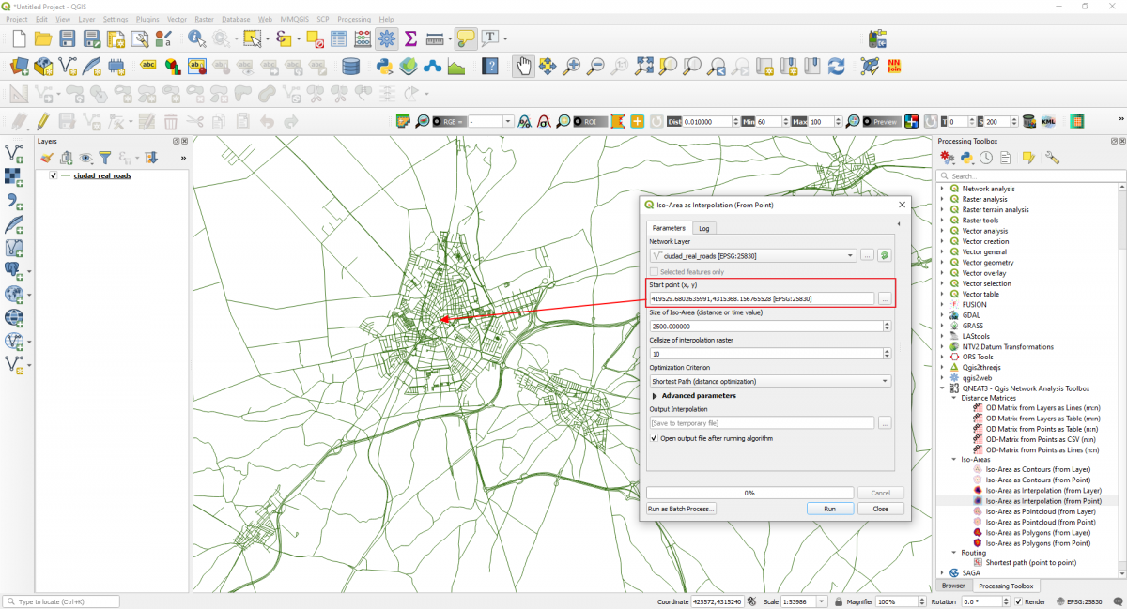The image size is (1127, 609).
Task: Open the Vector menu
Action: click(x=176, y=19)
